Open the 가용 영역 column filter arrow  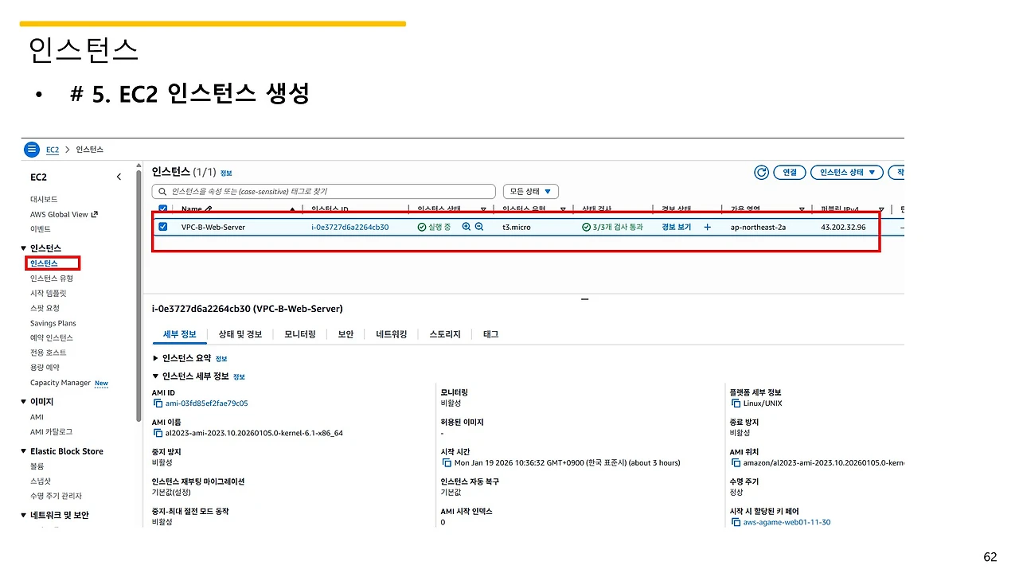coord(802,209)
